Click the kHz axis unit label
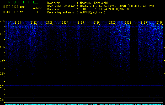The width and height of the screenshot is (165, 105). pyautogui.click(x=2, y=21)
